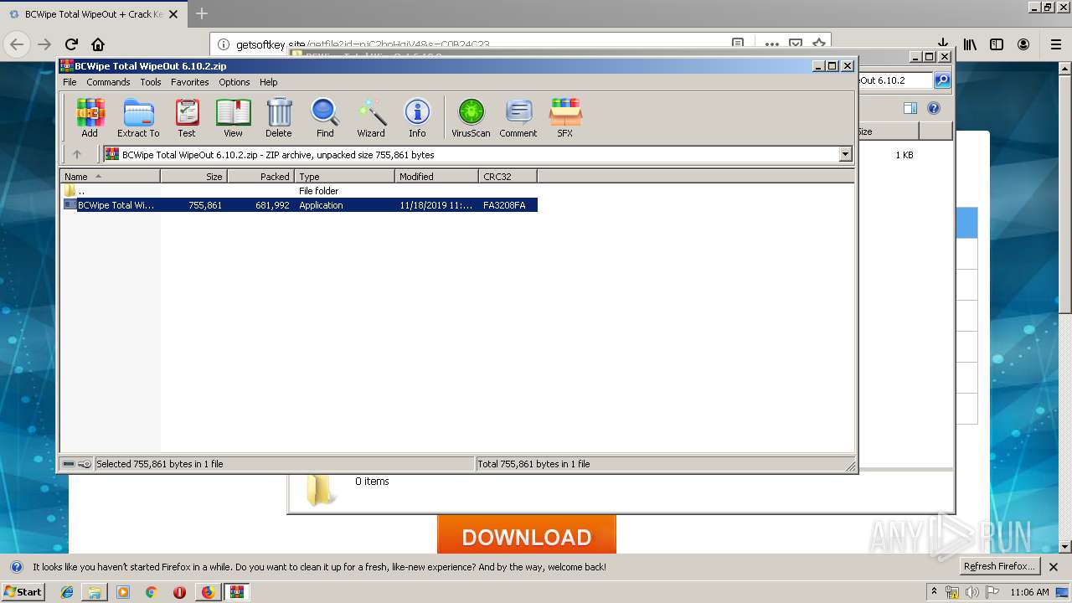Screen dimensions: 1072x603
Task: Open a new Firefox tab
Action: pyautogui.click(x=201, y=13)
